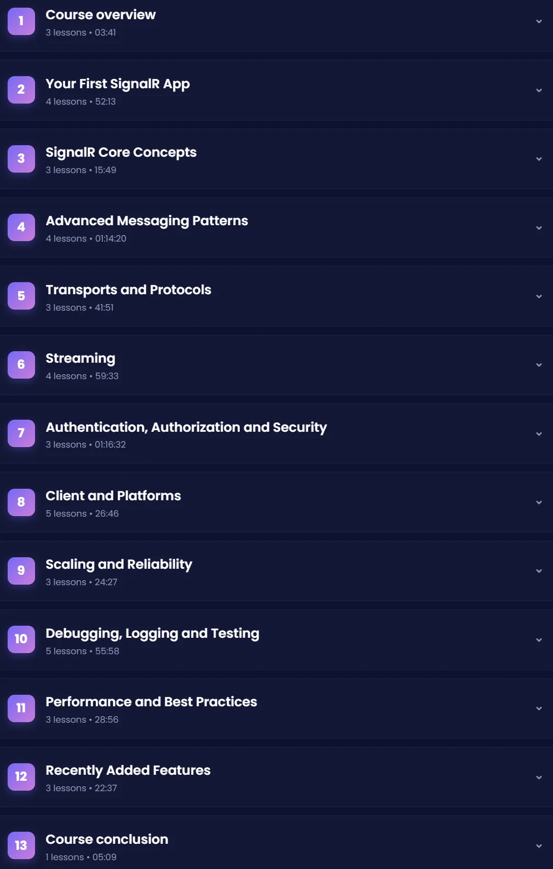Open SignalR Core Concepts section title
This screenshot has width=553, height=869.
(x=121, y=152)
